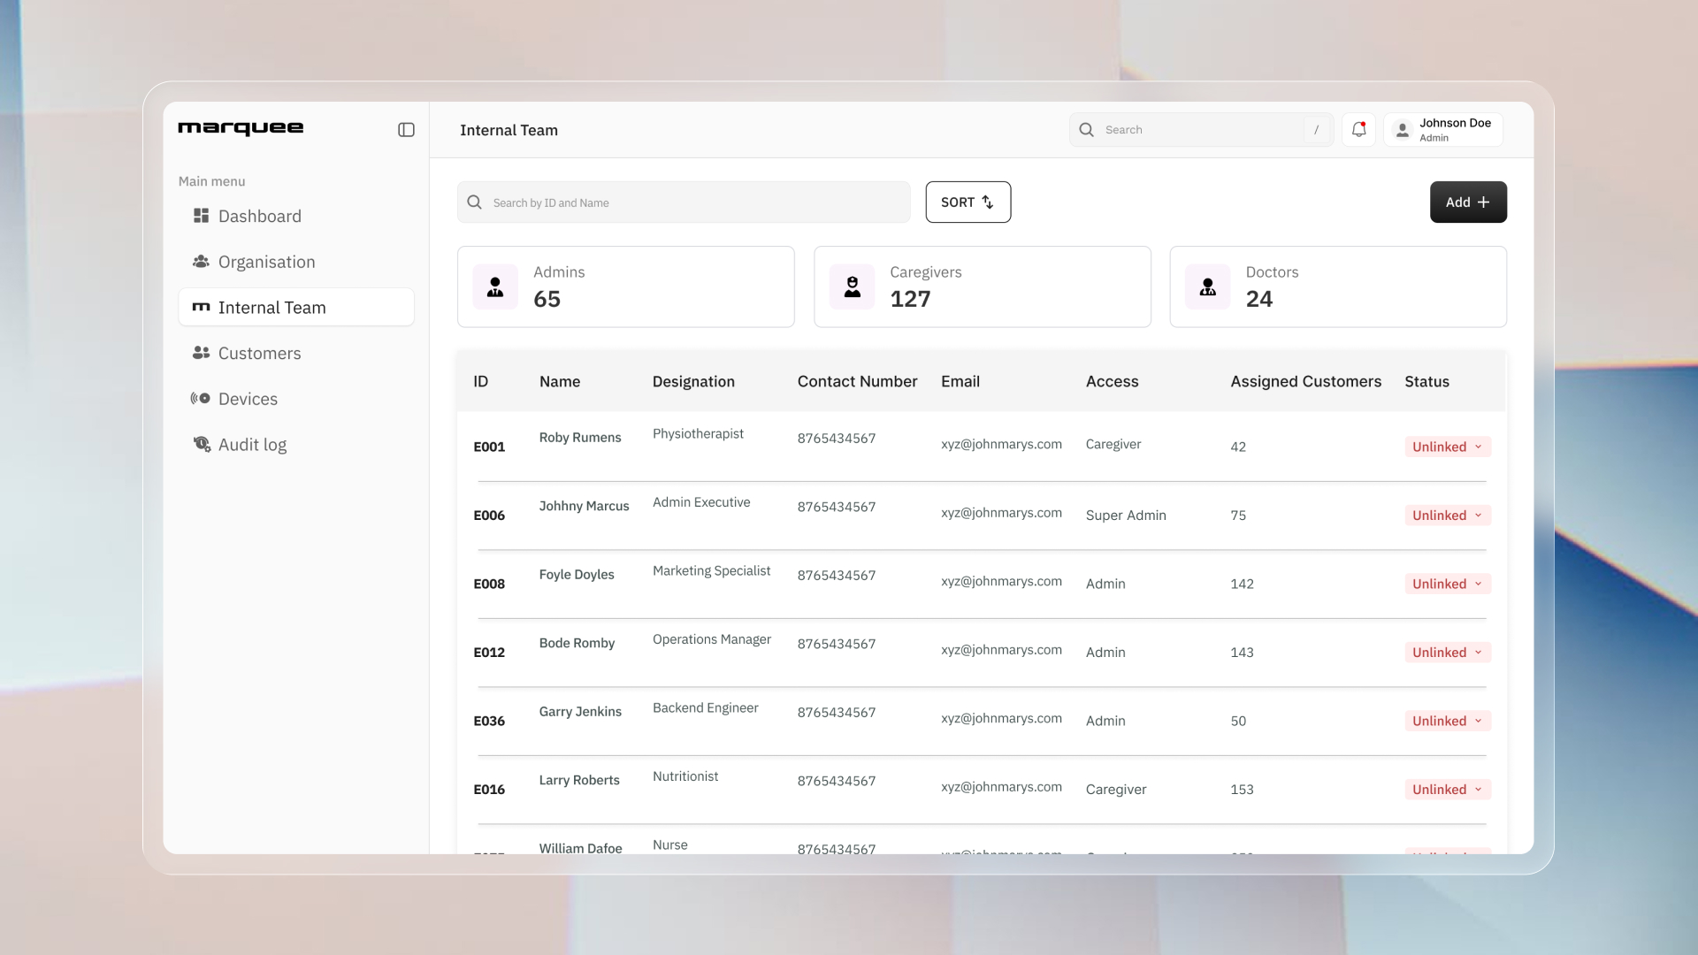Image resolution: width=1698 pixels, height=955 pixels.
Task: Open the Devices page
Action: (x=296, y=399)
